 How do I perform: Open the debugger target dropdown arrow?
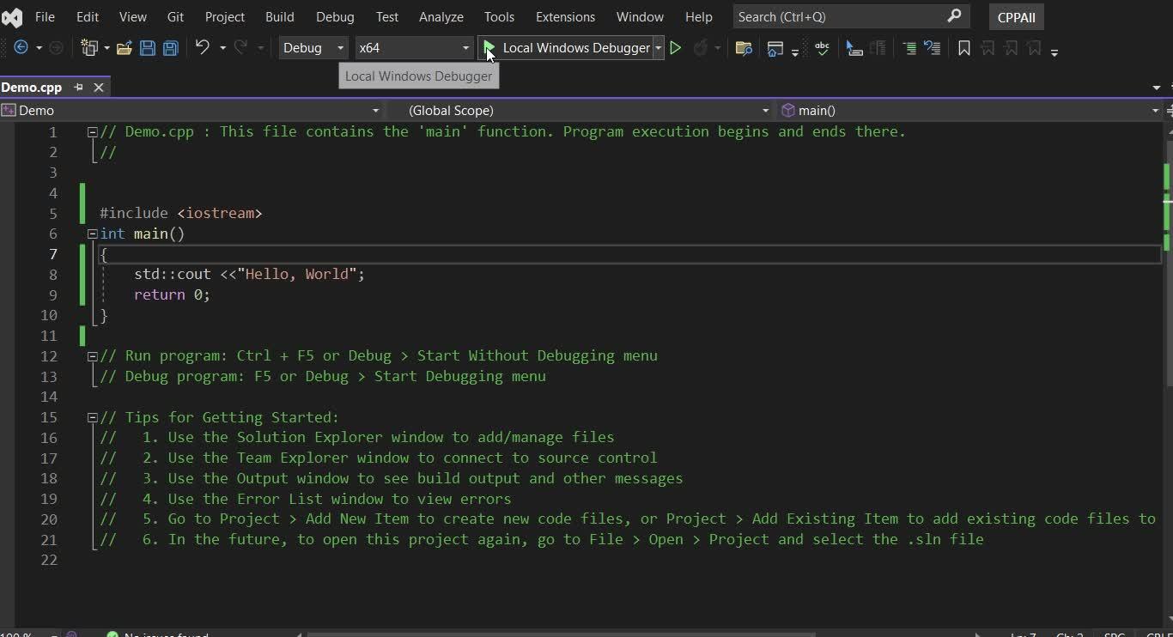point(659,48)
